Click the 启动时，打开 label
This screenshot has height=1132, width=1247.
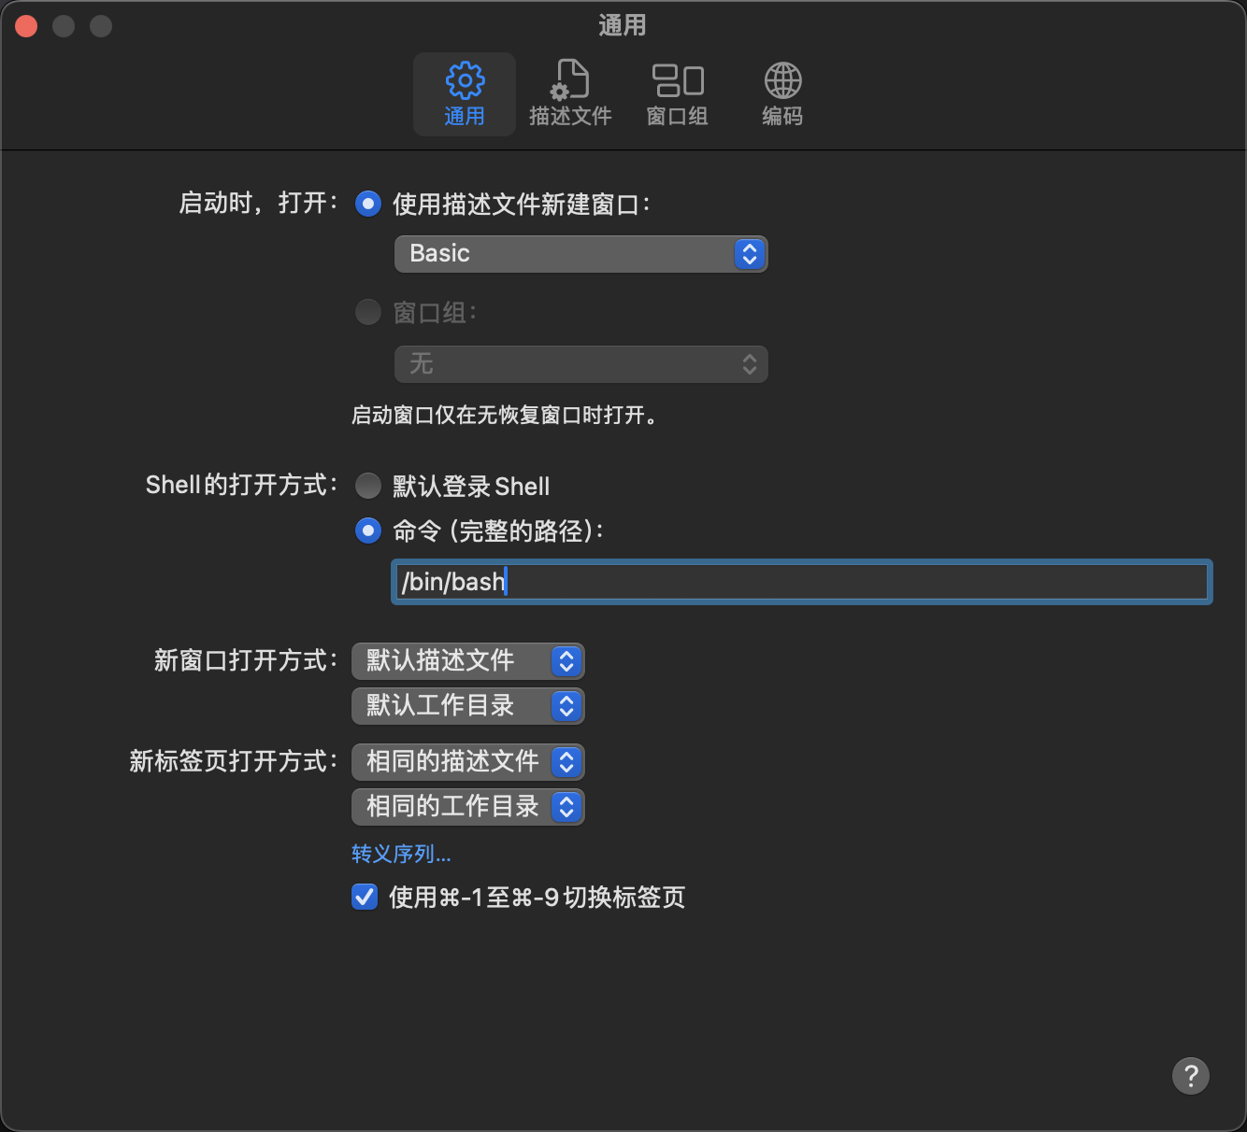259,203
